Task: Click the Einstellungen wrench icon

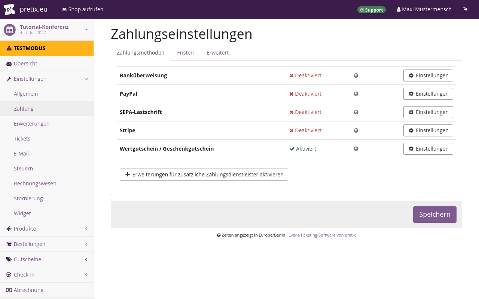Action: [9, 79]
